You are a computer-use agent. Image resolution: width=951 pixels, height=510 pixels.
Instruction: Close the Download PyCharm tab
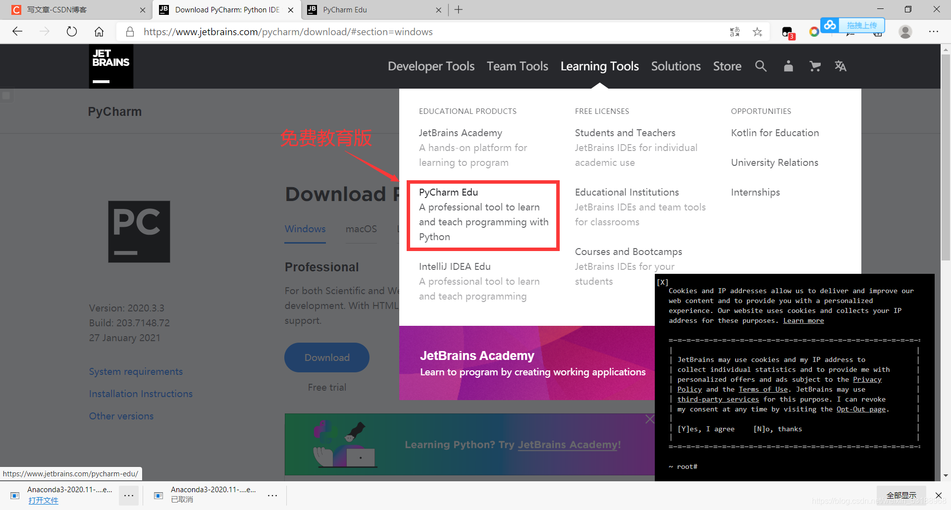coord(291,10)
